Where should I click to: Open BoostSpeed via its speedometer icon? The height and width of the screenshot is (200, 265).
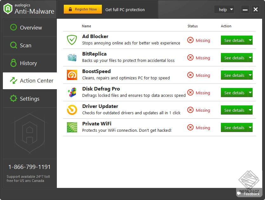coord(72,75)
